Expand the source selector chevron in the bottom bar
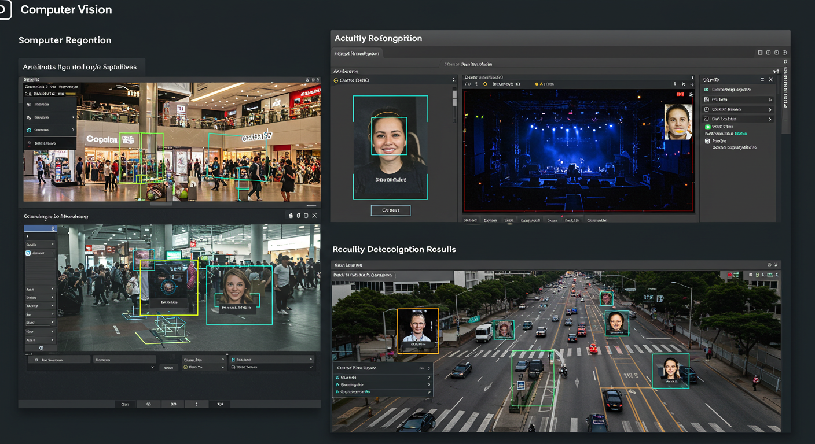The image size is (815, 444). [x=222, y=368]
